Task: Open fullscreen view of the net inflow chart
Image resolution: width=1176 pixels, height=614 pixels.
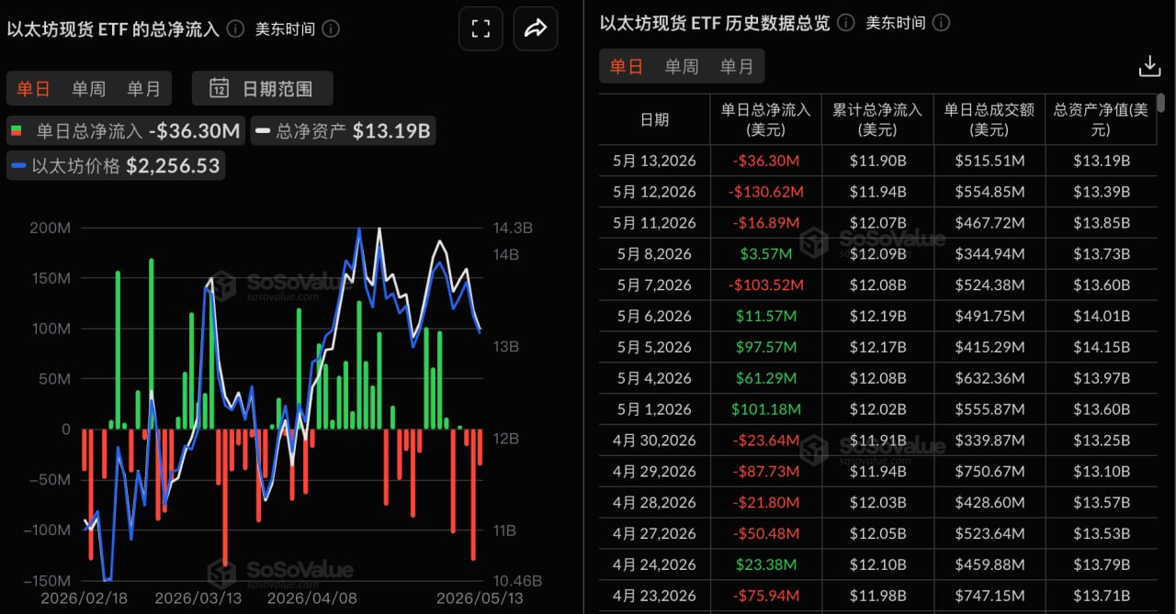Action: pos(481,28)
